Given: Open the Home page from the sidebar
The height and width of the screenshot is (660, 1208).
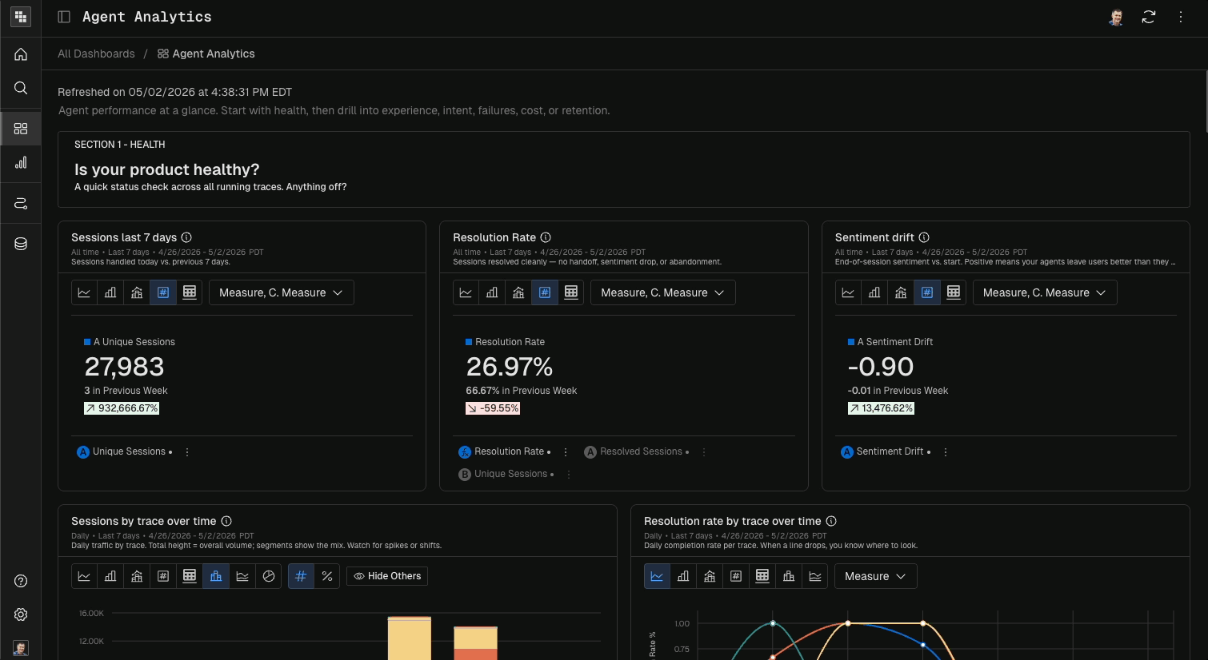Looking at the screenshot, I should tap(21, 54).
